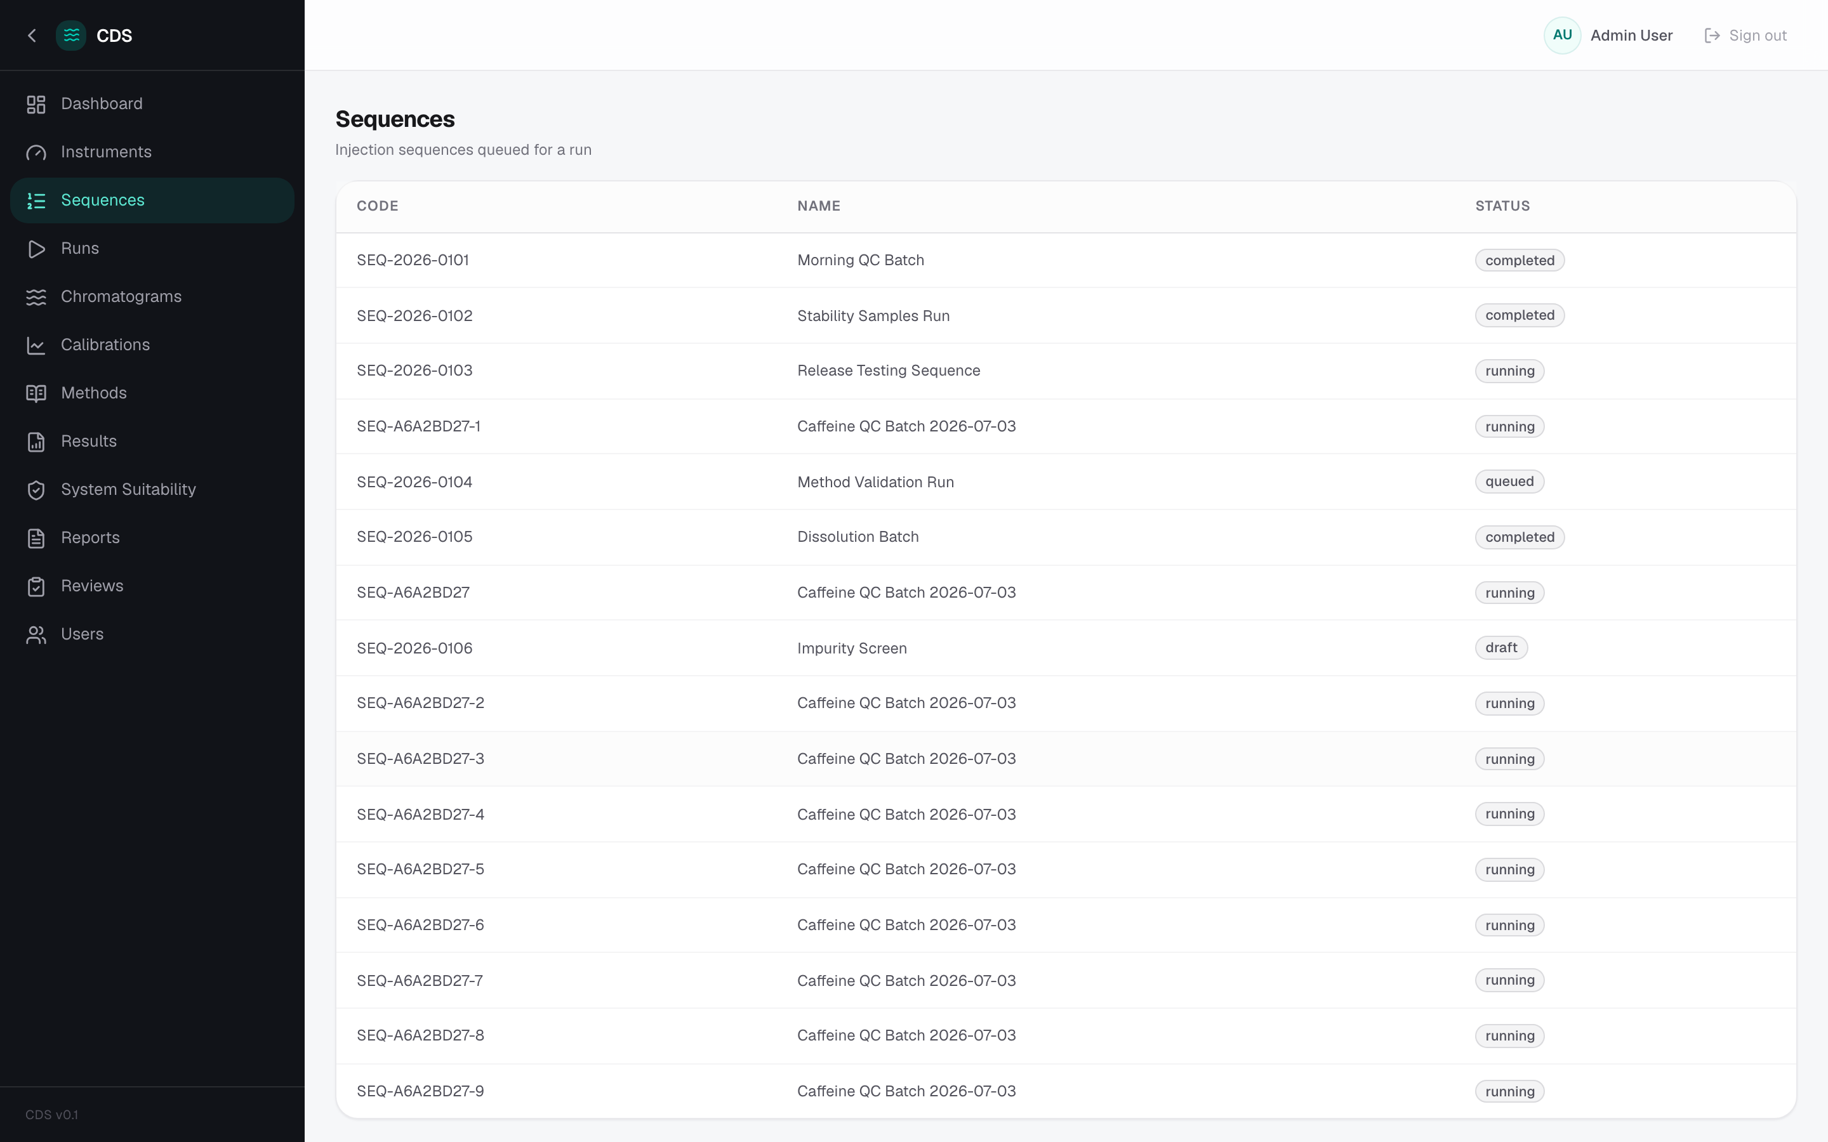
Task: Select sequence code SEQ-A6A2BD27-2
Action: pos(420,703)
